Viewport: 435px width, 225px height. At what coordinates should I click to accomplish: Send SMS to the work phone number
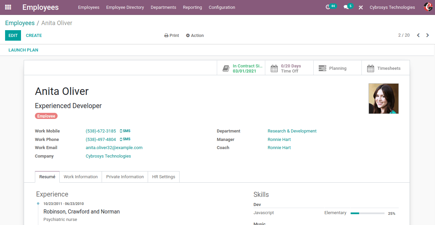125,139
